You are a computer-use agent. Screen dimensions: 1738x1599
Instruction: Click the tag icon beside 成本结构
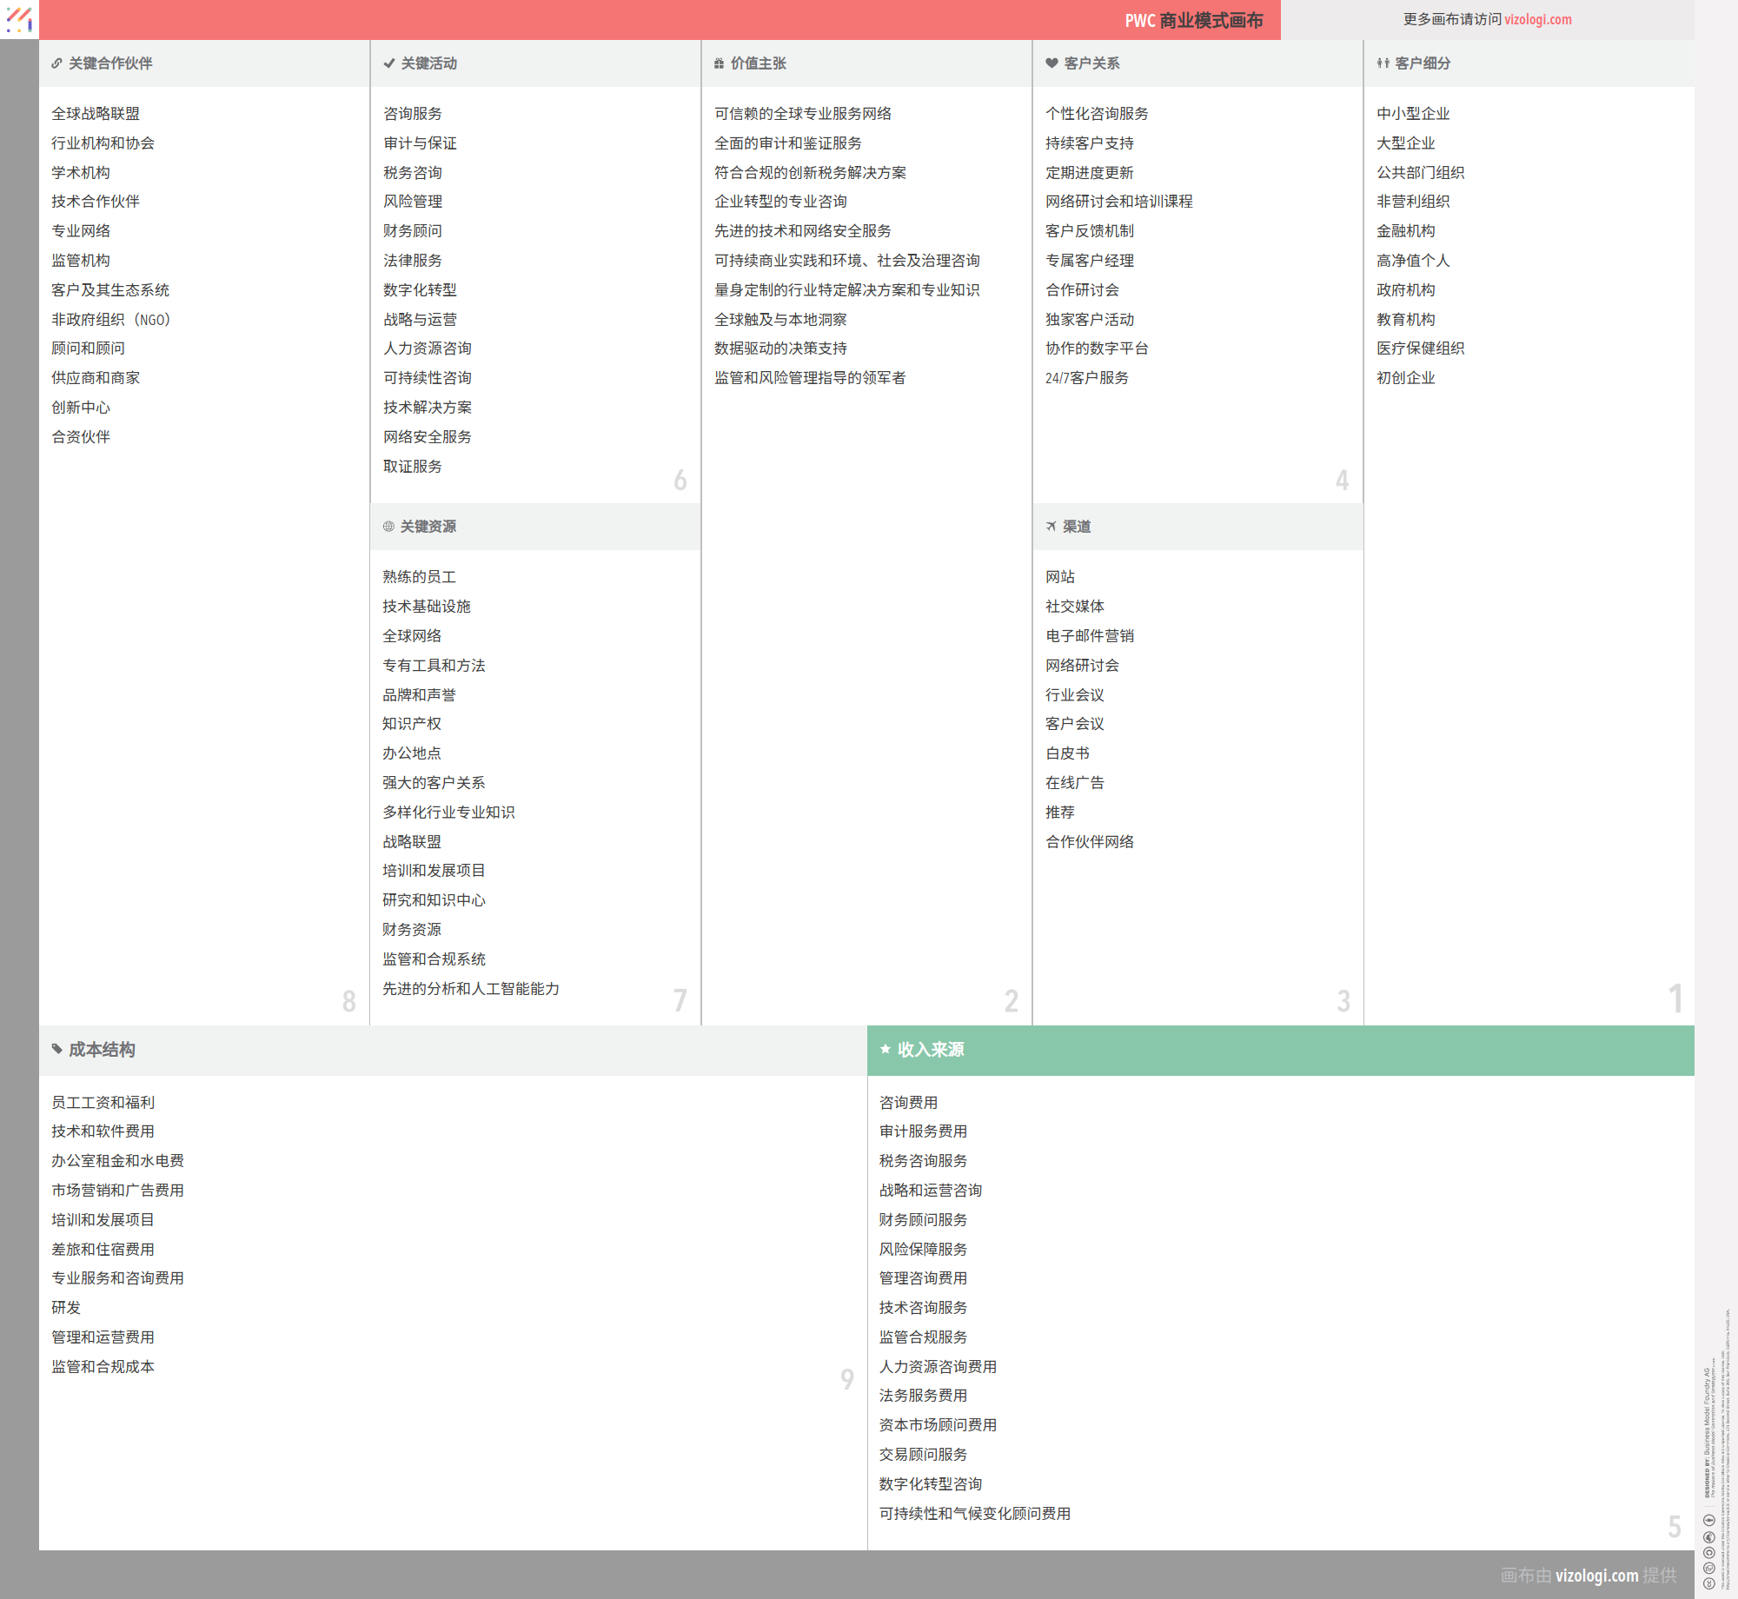point(57,1049)
